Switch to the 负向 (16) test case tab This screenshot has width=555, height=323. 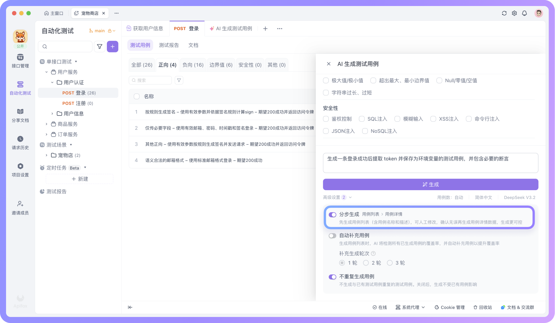193,65
